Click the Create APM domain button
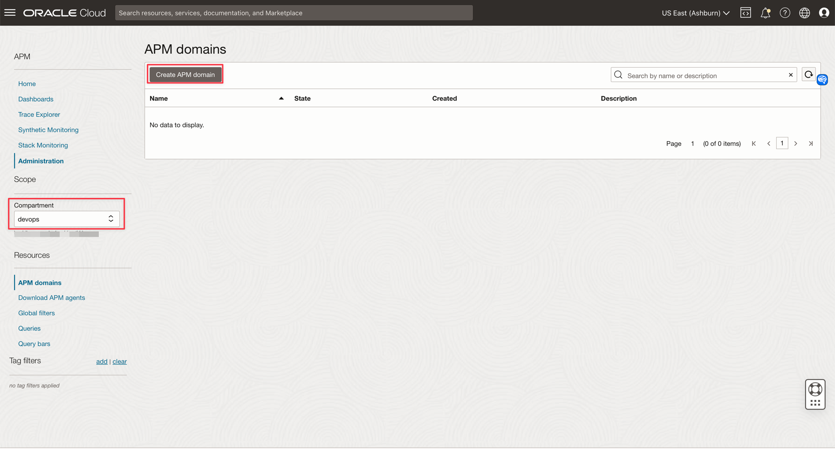This screenshot has width=835, height=449. coord(185,75)
